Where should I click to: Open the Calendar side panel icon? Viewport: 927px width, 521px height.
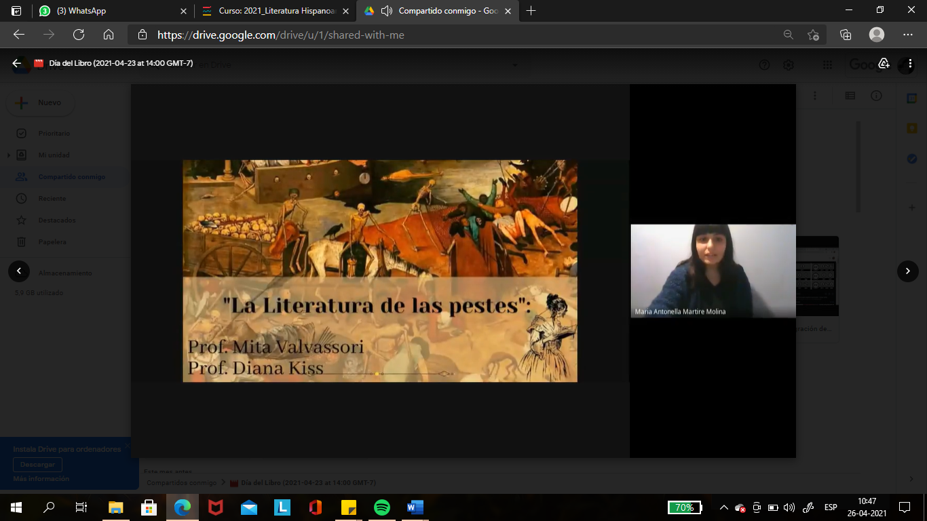912,98
